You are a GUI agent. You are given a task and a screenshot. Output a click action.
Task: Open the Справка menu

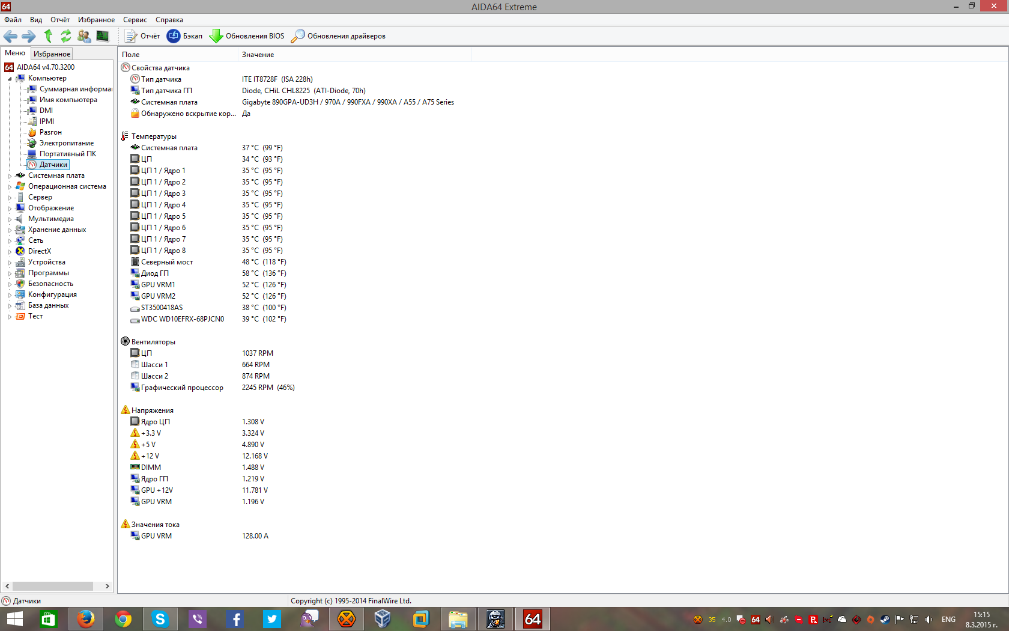(x=169, y=20)
